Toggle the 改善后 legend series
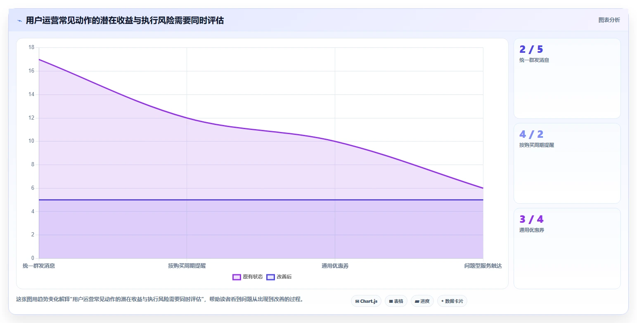637x323 pixels. click(x=279, y=277)
